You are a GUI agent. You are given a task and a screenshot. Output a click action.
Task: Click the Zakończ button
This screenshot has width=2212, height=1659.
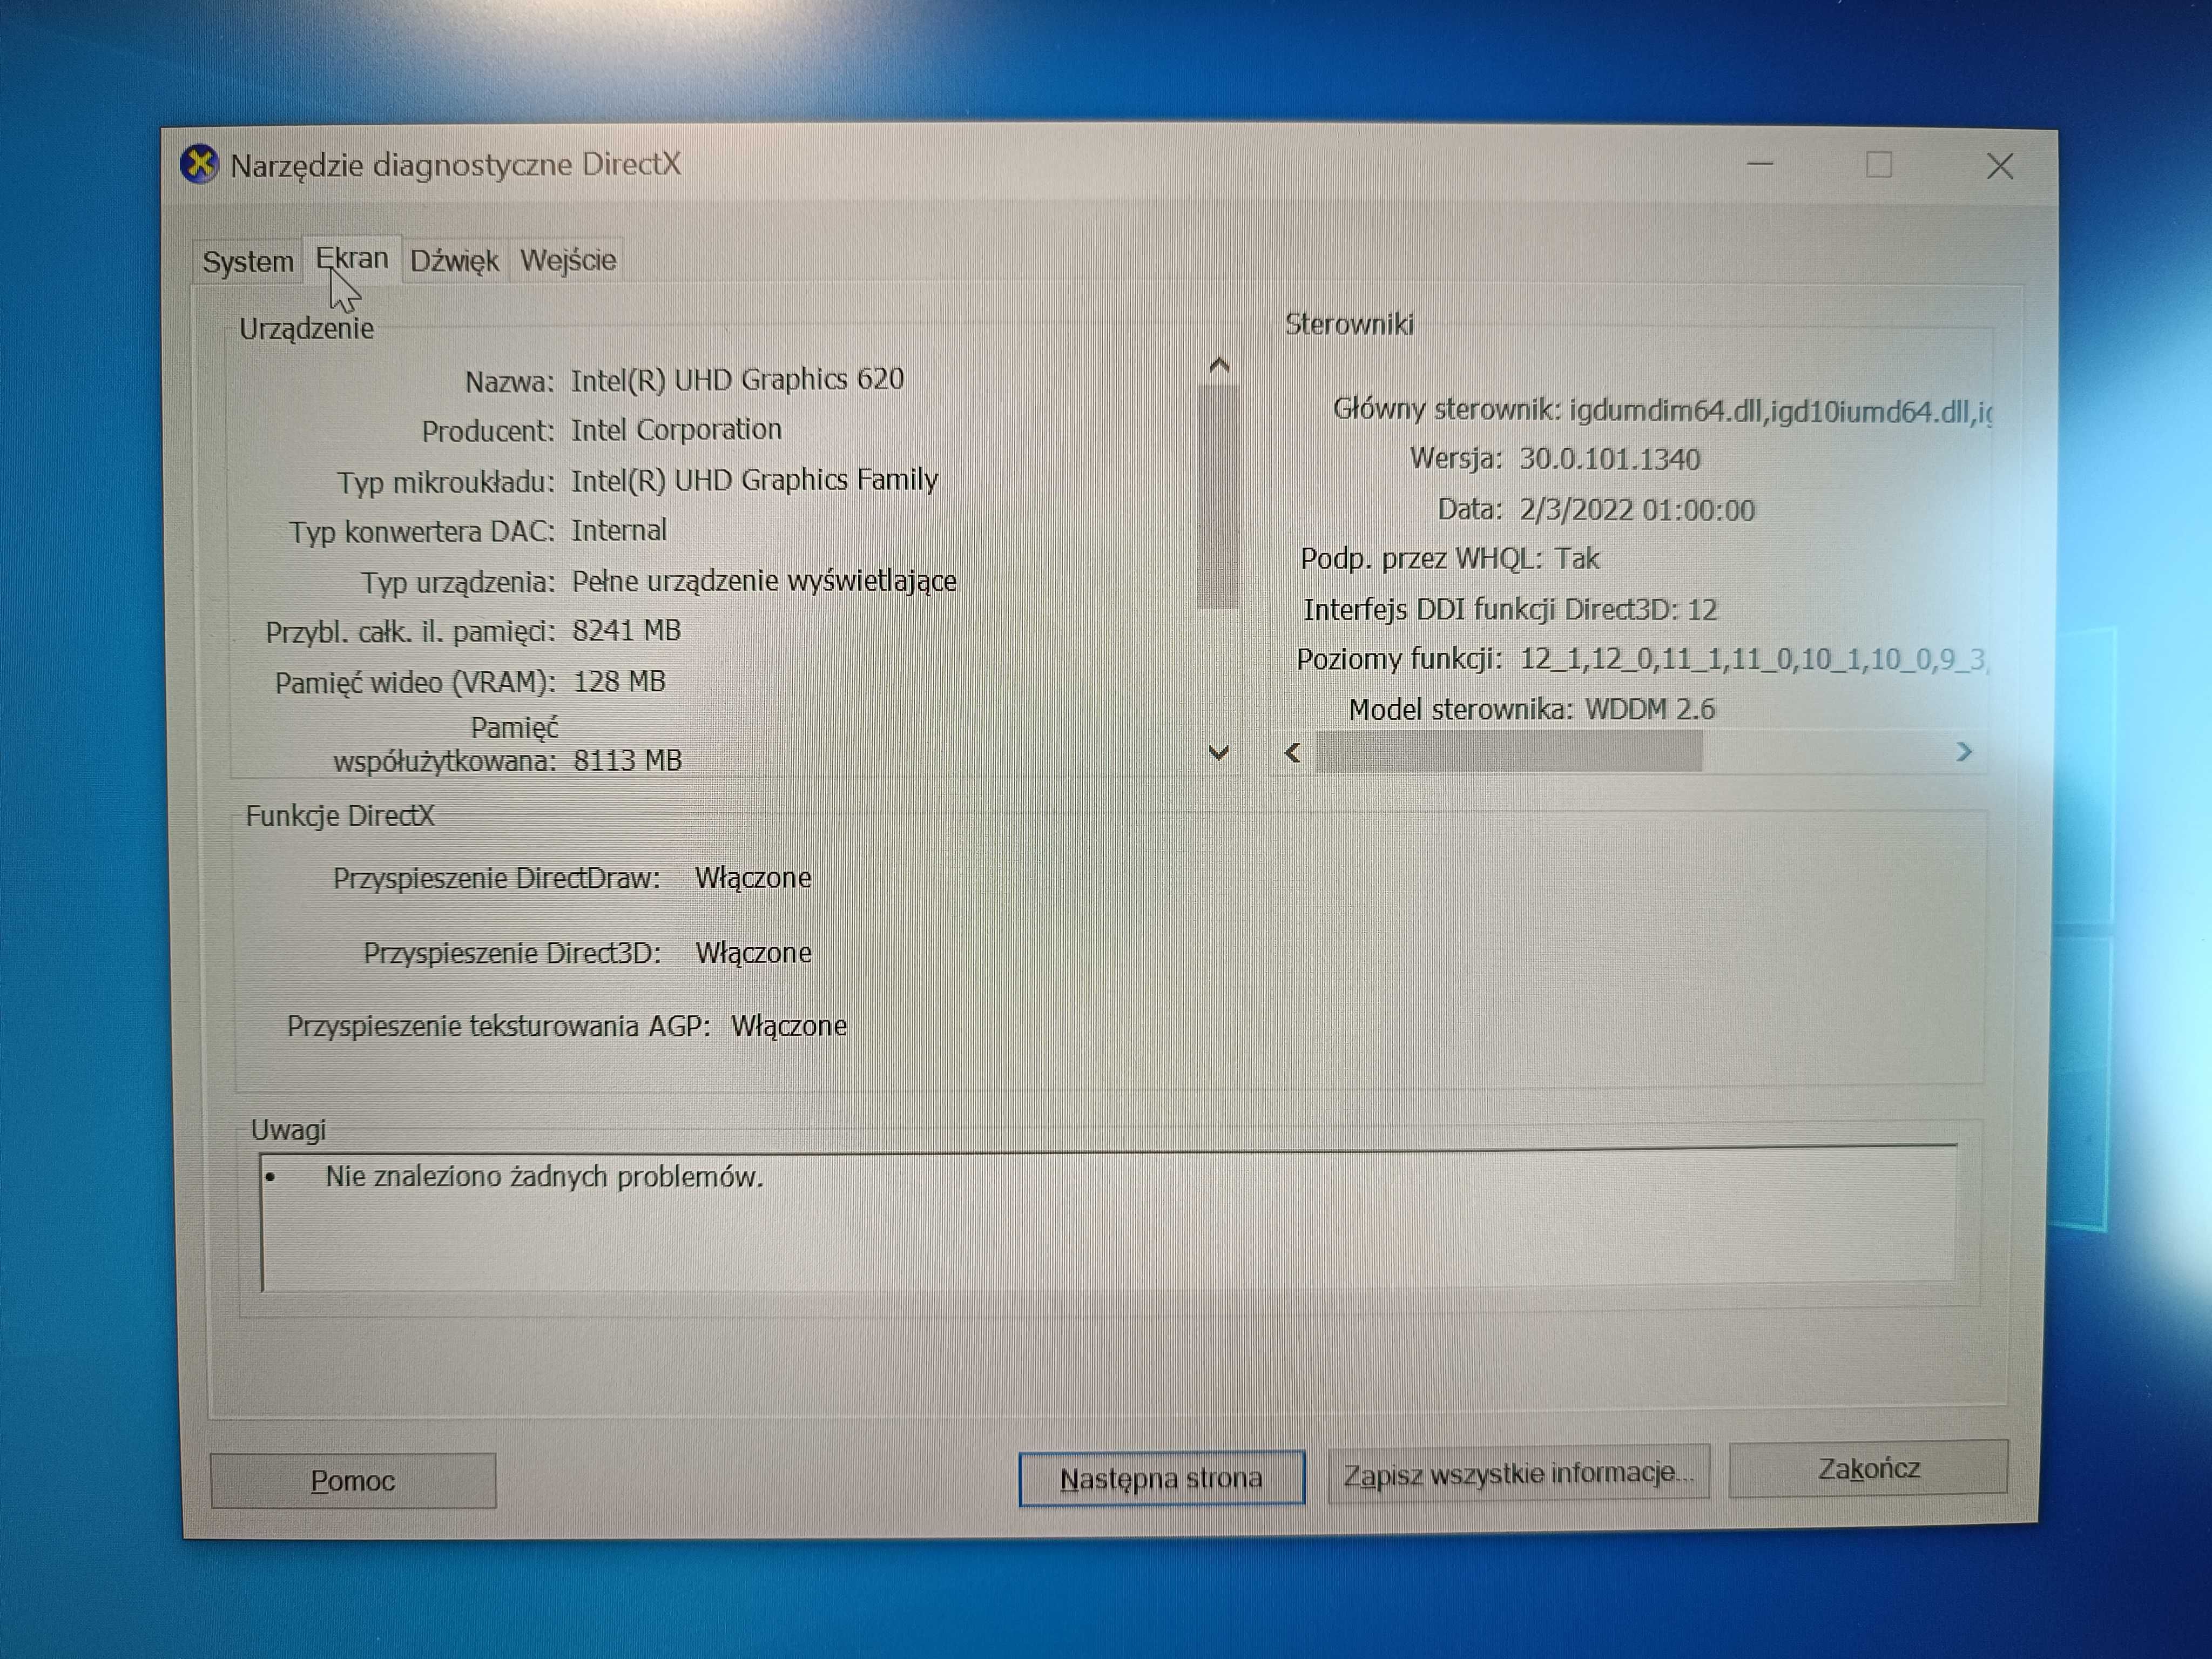(1868, 1468)
